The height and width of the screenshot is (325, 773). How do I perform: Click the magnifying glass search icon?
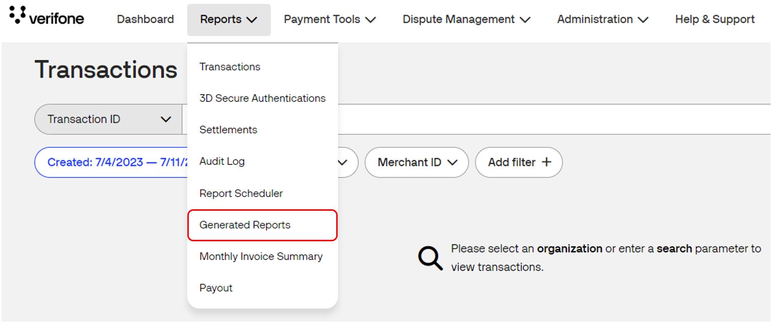430,258
